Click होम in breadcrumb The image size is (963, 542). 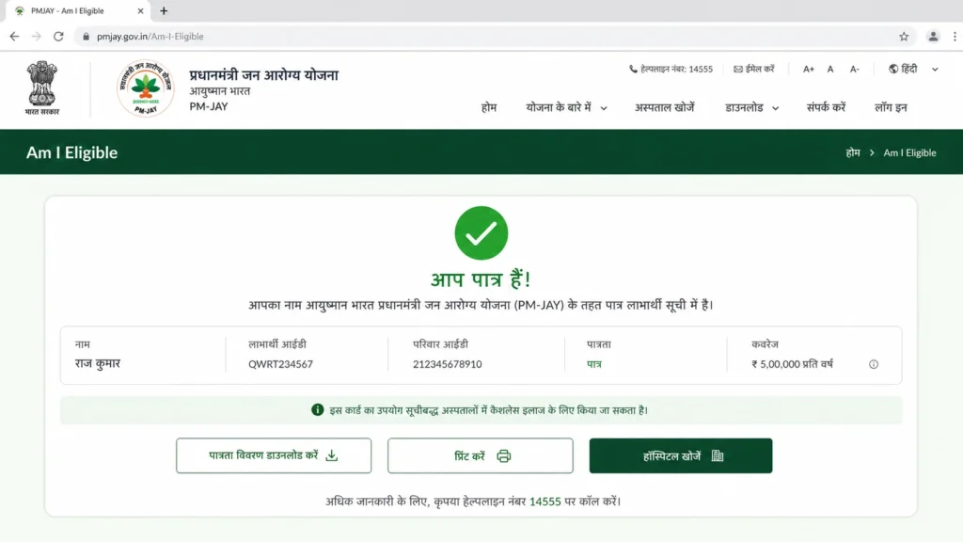pyautogui.click(x=852, y=152)
